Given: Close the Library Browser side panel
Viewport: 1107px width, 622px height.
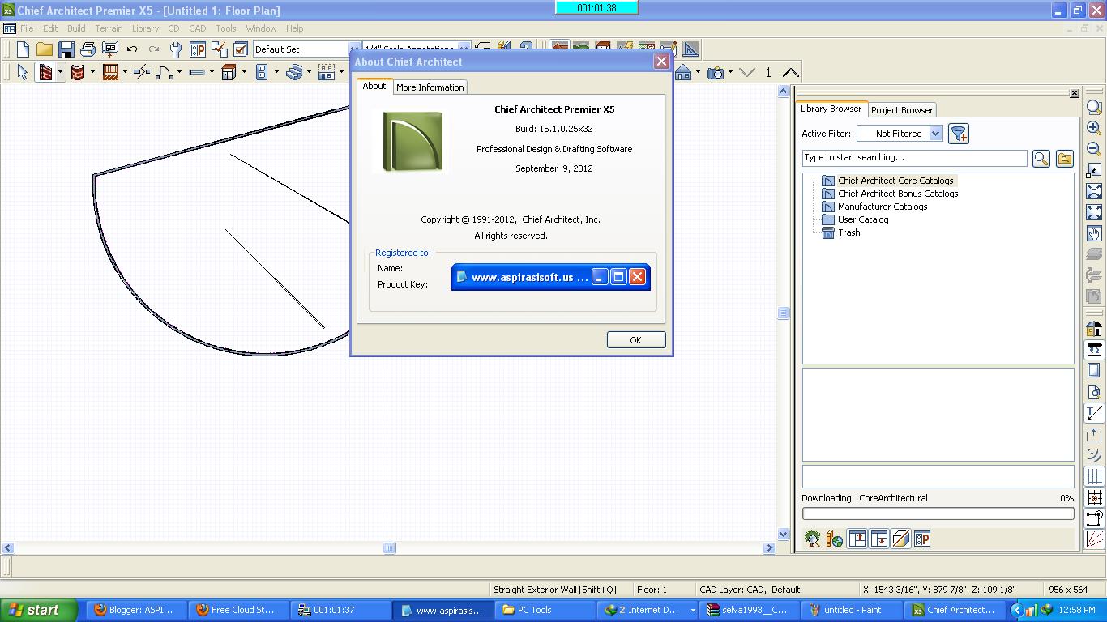Looking at the screenshot, I should click(x=1075, y=93).
